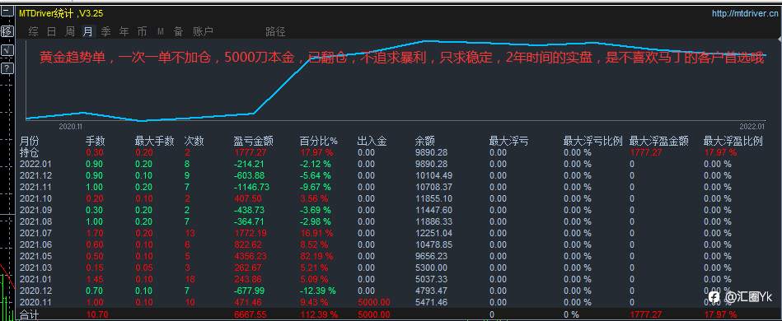Click percentage value 82.19 %
Image resolution: width=782 pixels, height=321 pixels.
(316, 256)
